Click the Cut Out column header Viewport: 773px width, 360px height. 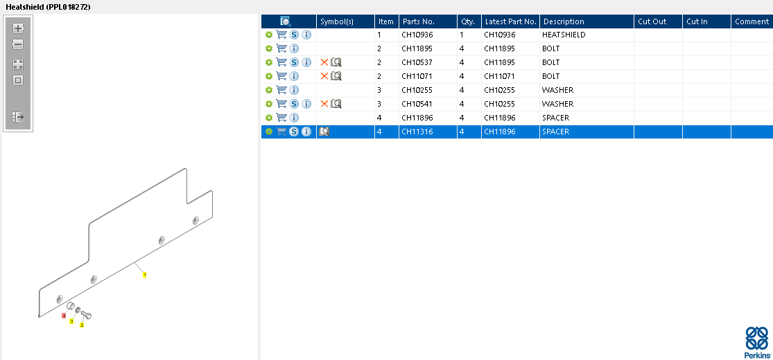tap(658, 21)
